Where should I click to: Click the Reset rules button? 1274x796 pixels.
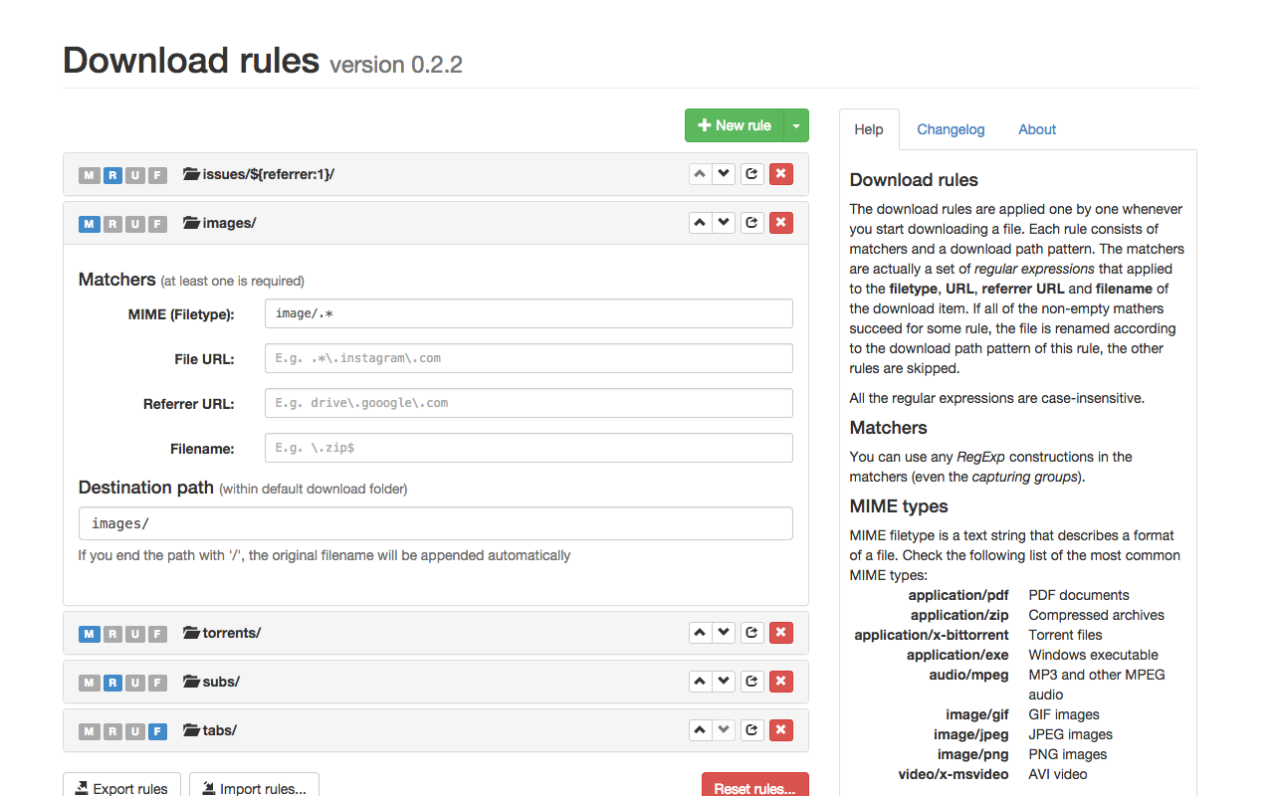tap(755, 788)
